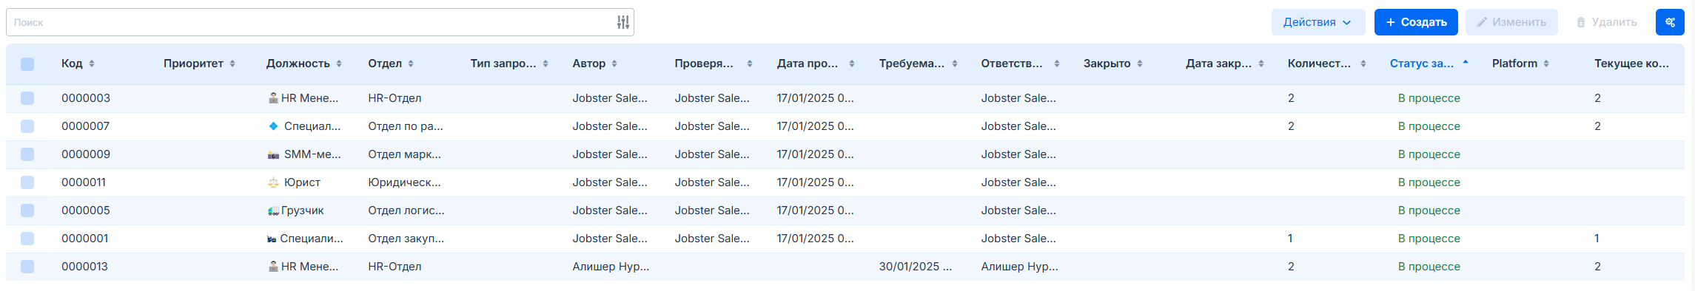Click the Удалить button
Viewport: 1695px width, 291px height.
1606,22
